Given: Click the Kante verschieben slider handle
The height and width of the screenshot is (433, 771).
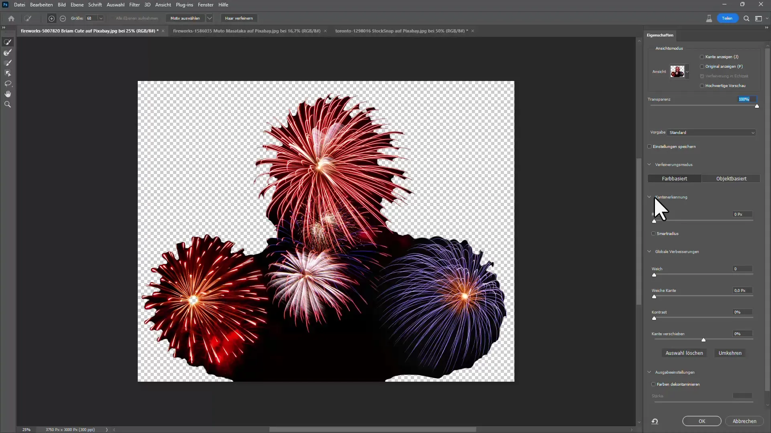Looking at the screenshot, I should (x=704, y=340).
